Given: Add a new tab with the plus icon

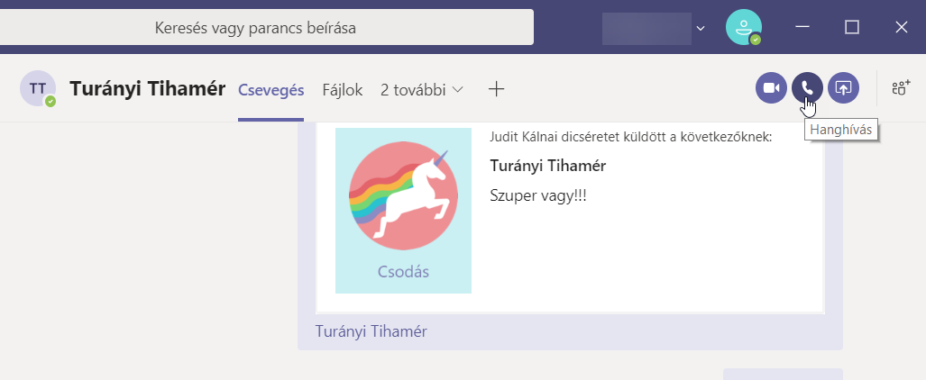Looking at the screenshot, I should [x=496, y=89].
